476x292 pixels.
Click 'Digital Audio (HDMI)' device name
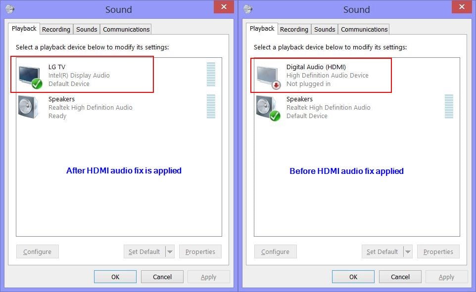316,67
